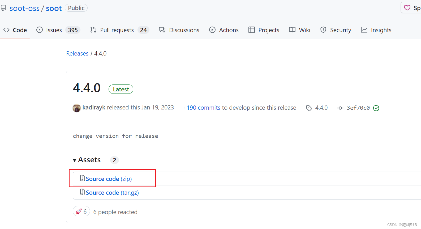
Task: Click the soot-oss organization link
Action: click(25, 8)
